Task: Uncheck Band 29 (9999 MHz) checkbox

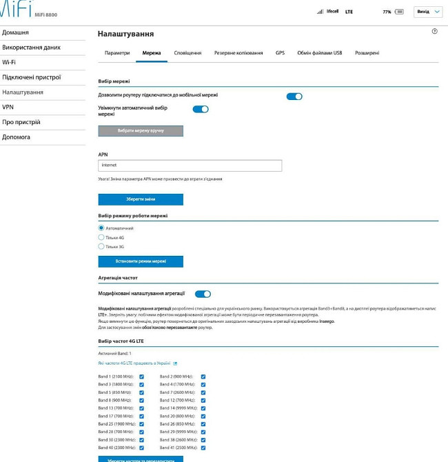Action: [203, 432]
